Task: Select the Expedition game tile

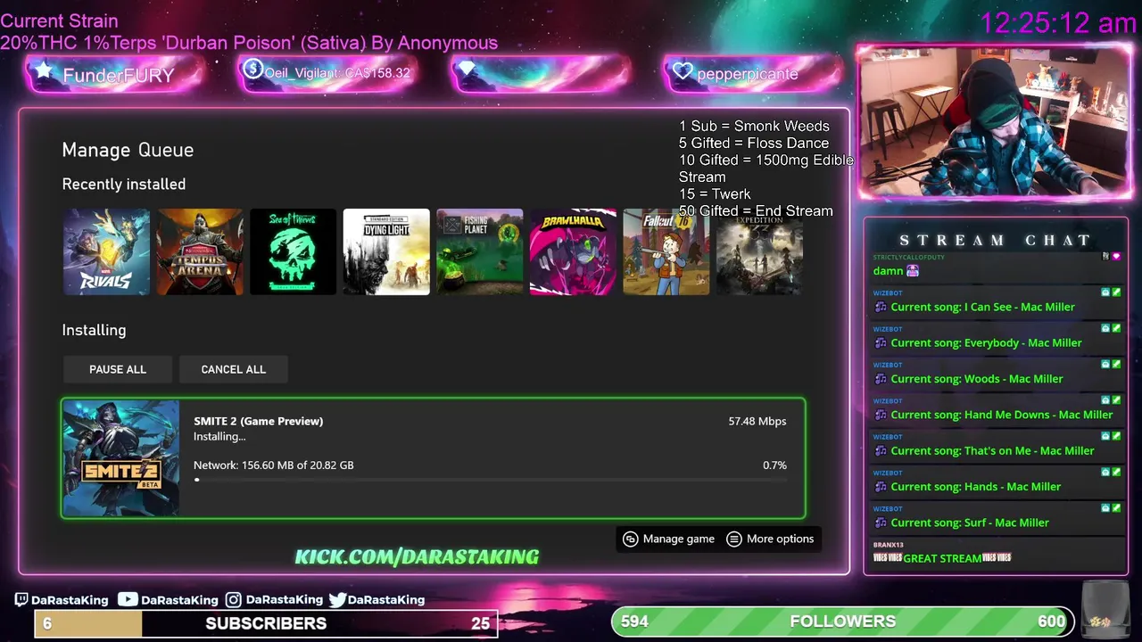Action: click(759, 251)
